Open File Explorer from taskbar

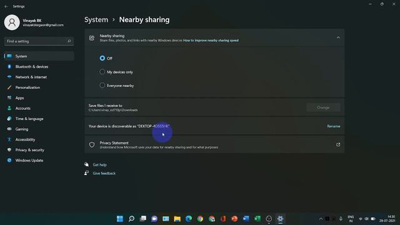[x=177, y=219]
